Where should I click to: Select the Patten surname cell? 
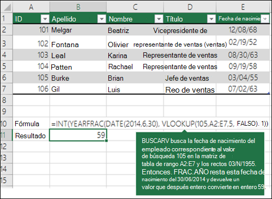click(x=78, y=66)
